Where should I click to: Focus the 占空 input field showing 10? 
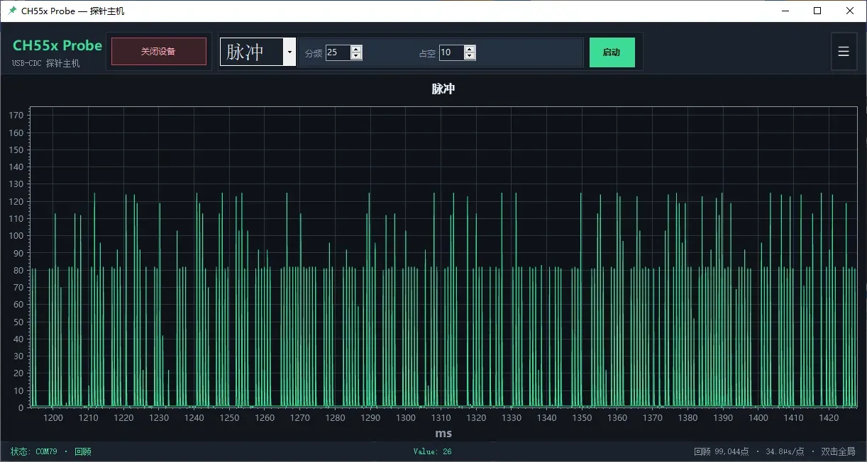tap(452, 52)
